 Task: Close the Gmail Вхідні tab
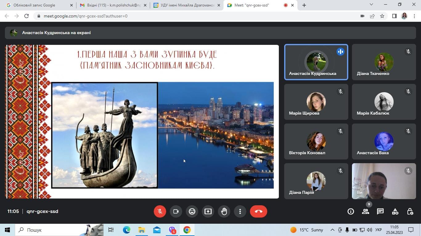tap(145, 5)
